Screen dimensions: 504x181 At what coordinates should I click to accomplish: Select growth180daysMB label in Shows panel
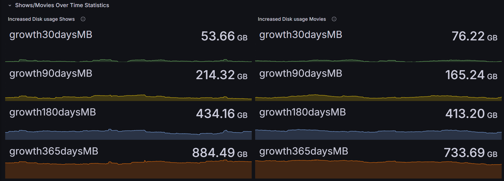(53, 112)
